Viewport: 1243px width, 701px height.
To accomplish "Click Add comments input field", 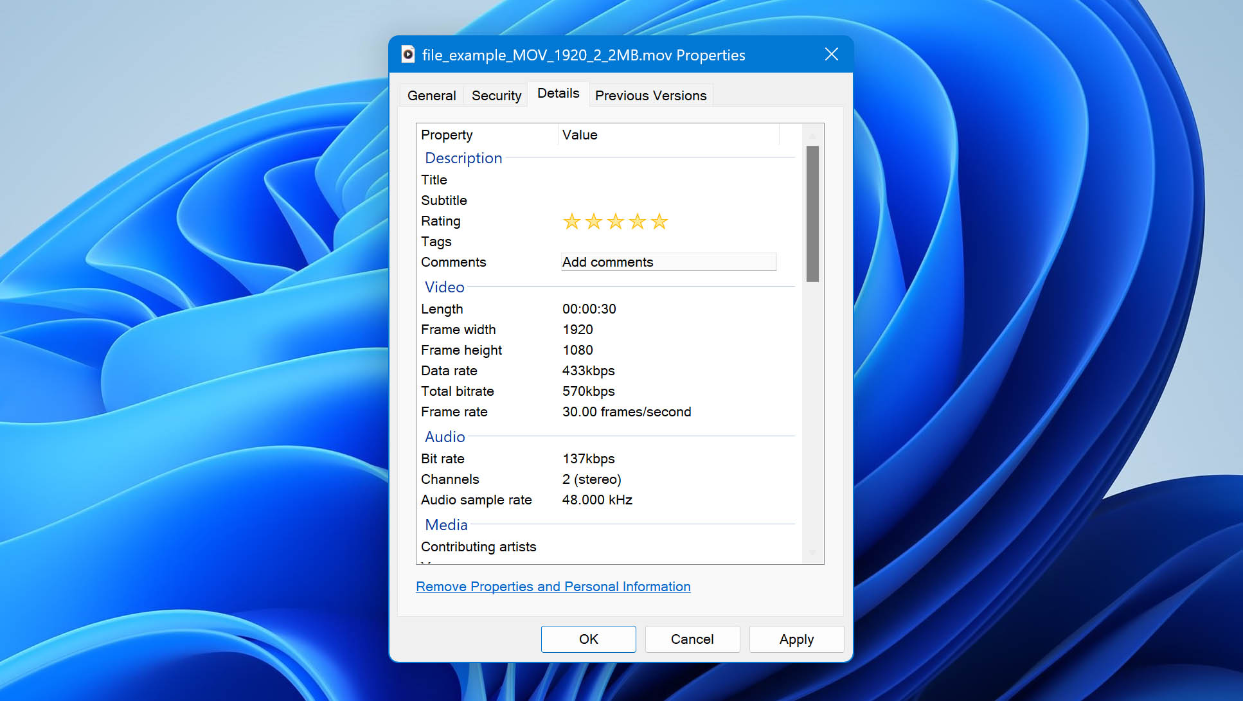I will coord(668,262).
